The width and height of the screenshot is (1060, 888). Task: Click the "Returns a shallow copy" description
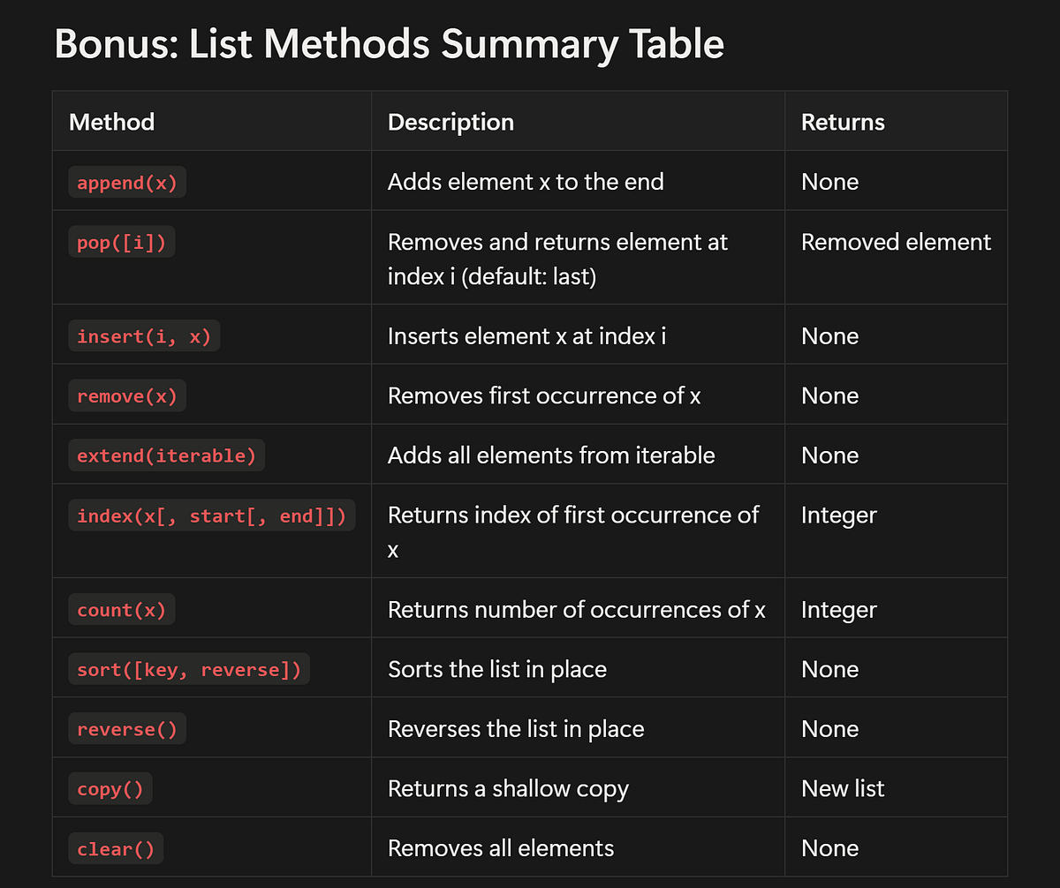(508, 789)
